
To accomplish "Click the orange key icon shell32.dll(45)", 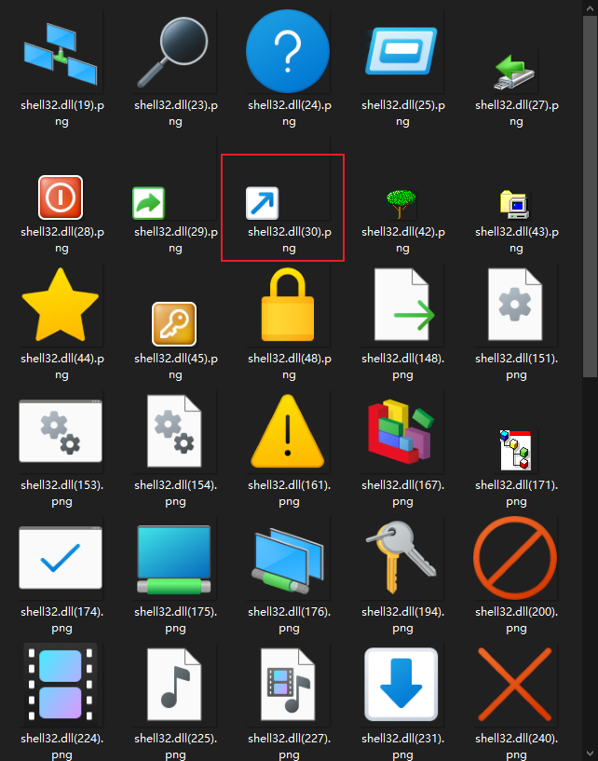I will coord(174,324).
